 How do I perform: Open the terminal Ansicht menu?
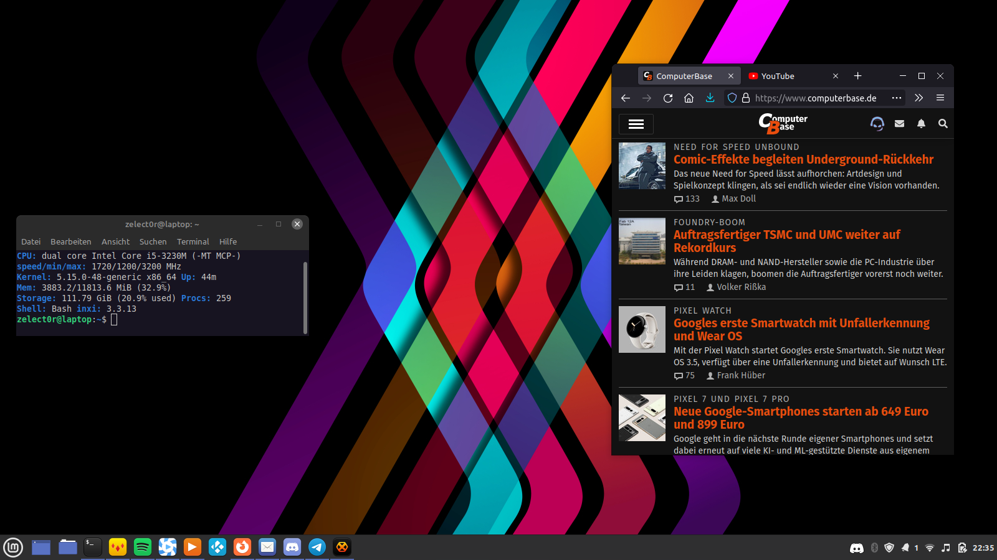click(x=116, y=242)
